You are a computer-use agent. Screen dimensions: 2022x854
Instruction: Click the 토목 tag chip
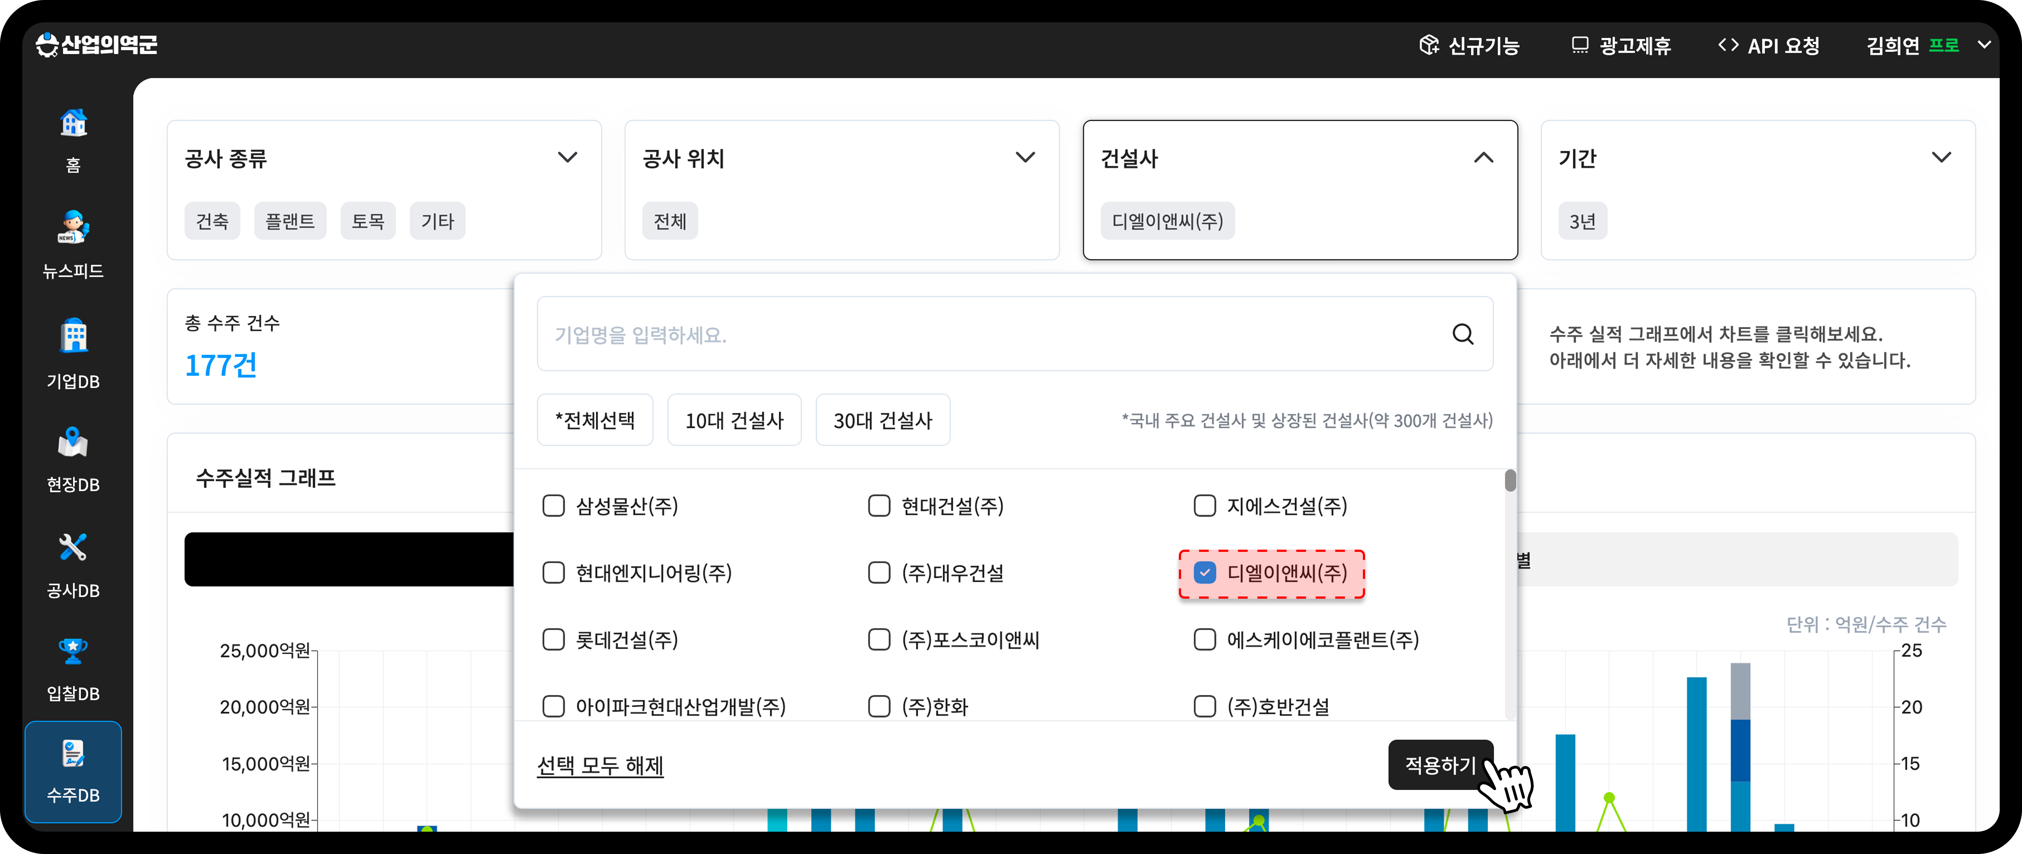pyautogui.click(x=367, y=221)
